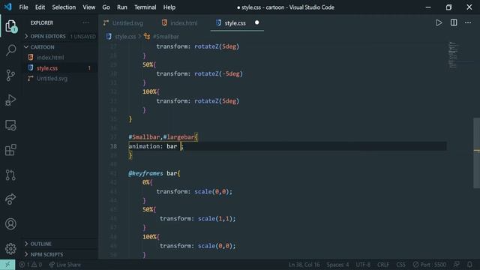Image resolution: width=480 pixels, height=270 pixels.
Task: Click the editor minimap
Action: (x=453, y=55)
